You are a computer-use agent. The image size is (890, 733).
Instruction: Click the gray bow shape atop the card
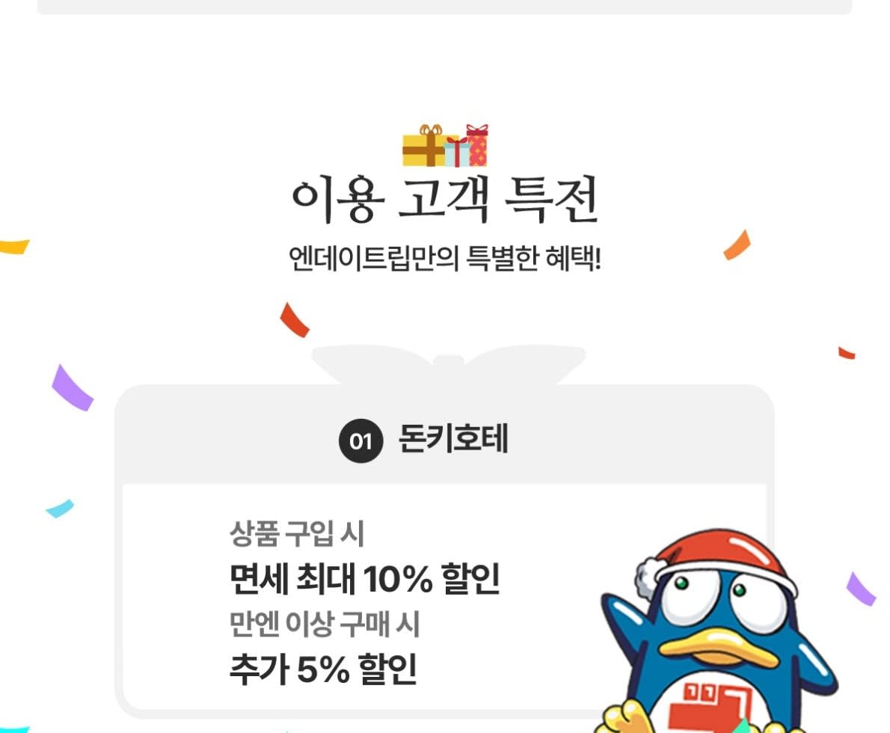(448, 364)
